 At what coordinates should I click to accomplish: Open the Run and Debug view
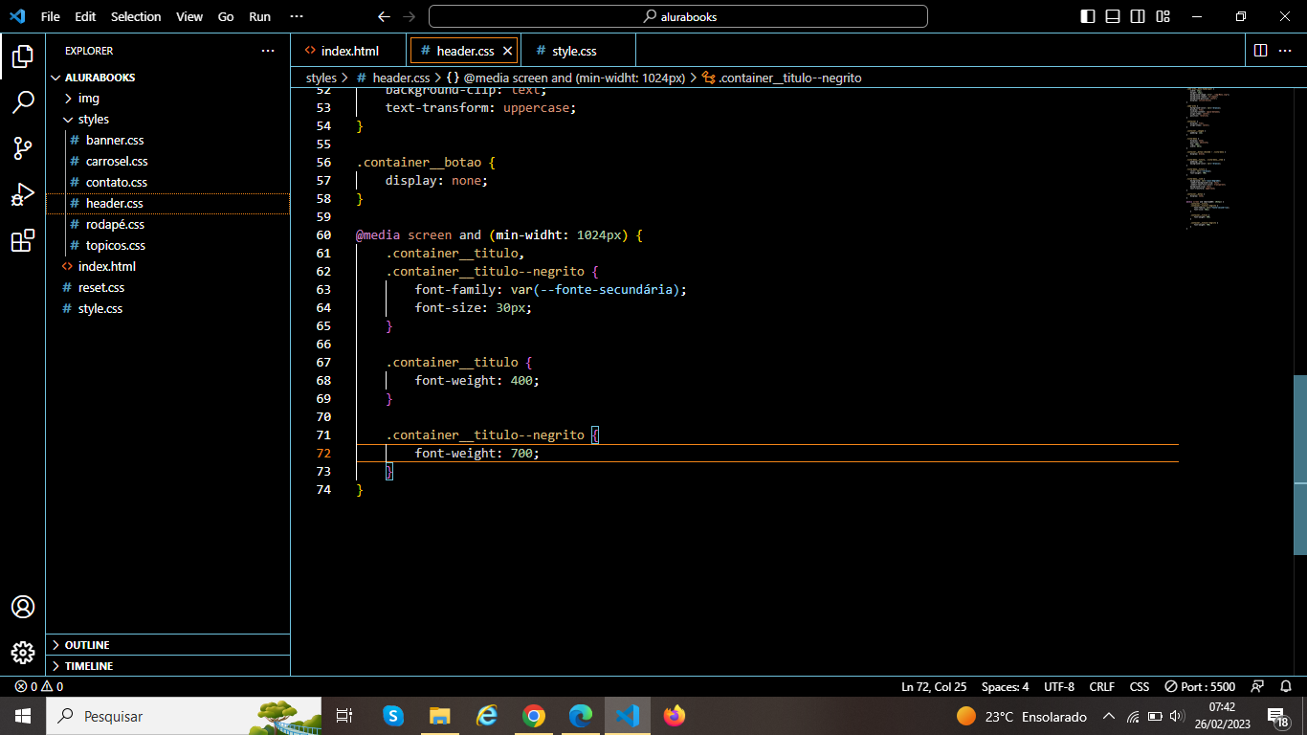[x=23, y=194]
